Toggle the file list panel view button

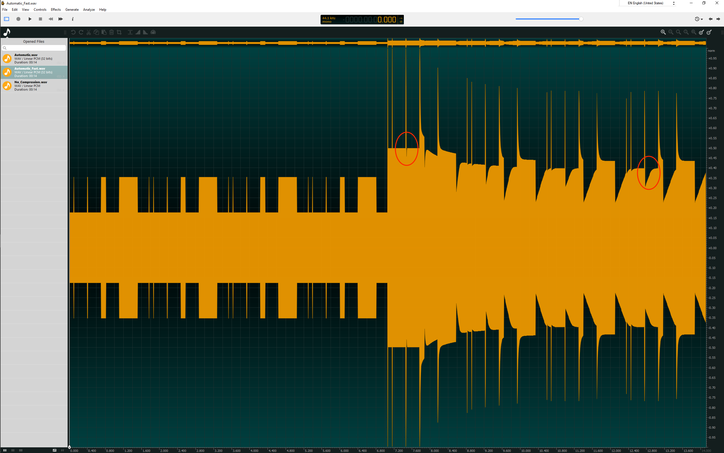click(7, 19)
